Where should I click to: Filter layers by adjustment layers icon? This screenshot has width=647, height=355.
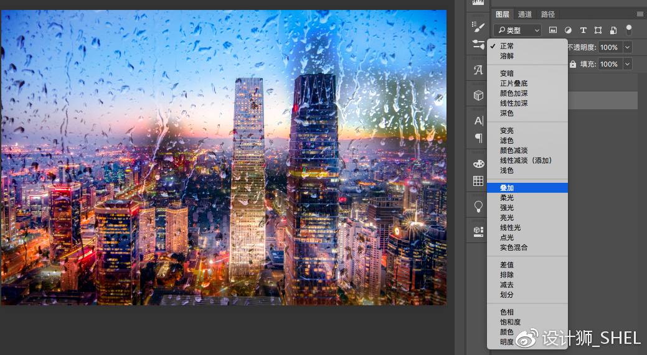(568, 30)
